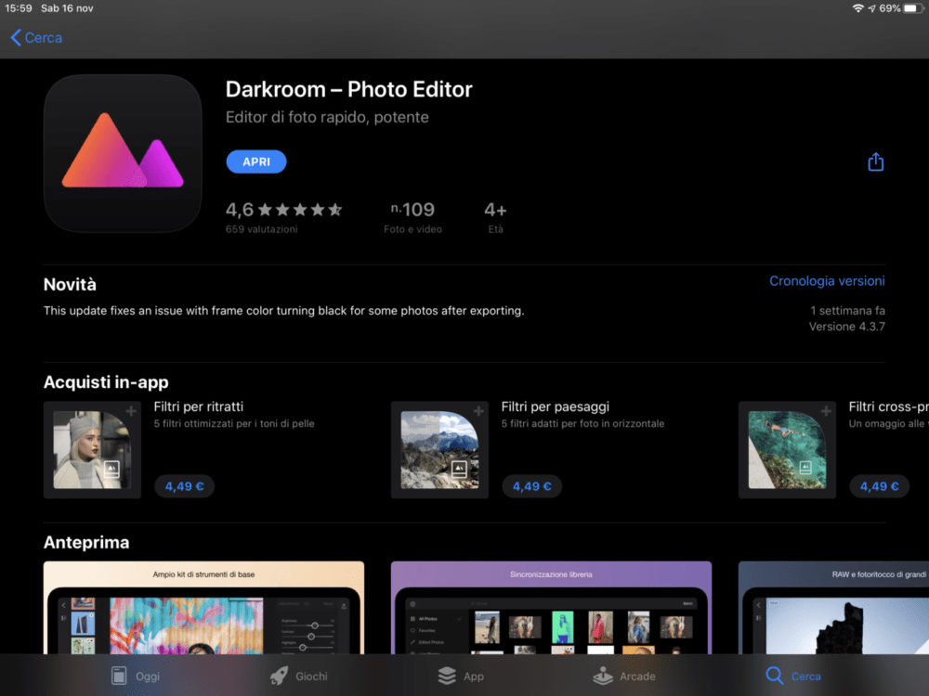
Task: Tap the back chevron to Cerca
Action: (x=35, y=38)
